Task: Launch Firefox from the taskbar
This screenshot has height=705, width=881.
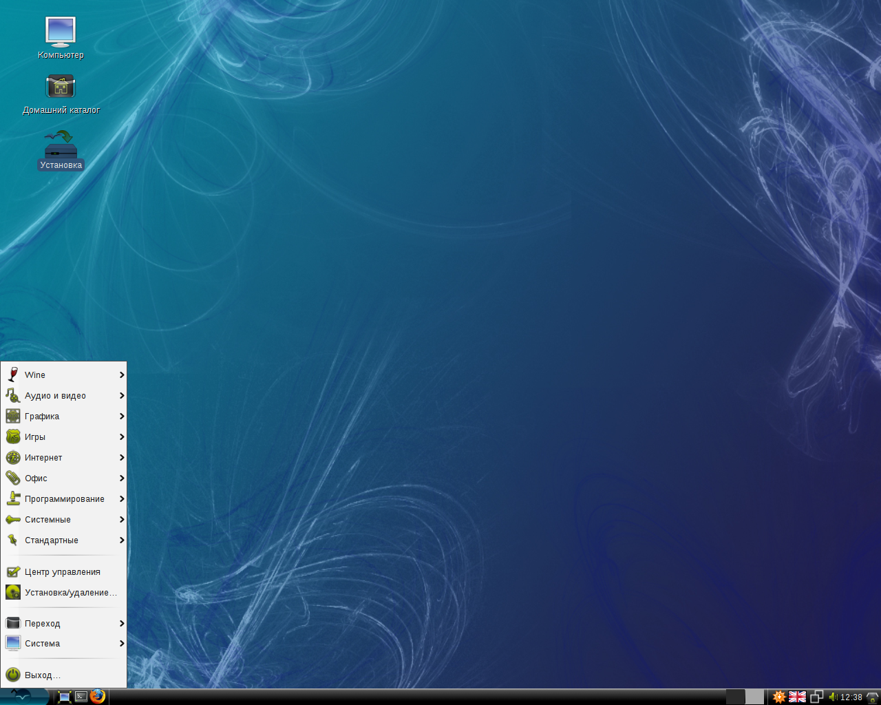Action: click(x=98, y=696)
